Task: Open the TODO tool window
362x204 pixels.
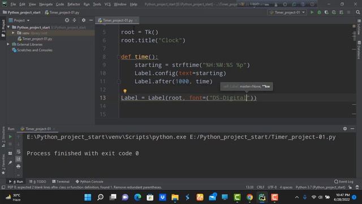Action: point(38,181)
